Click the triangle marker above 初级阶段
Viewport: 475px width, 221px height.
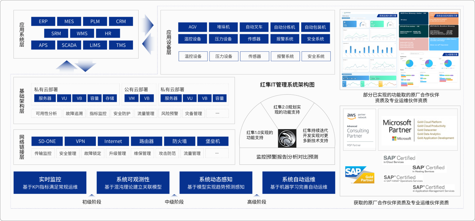click(92, 196)
